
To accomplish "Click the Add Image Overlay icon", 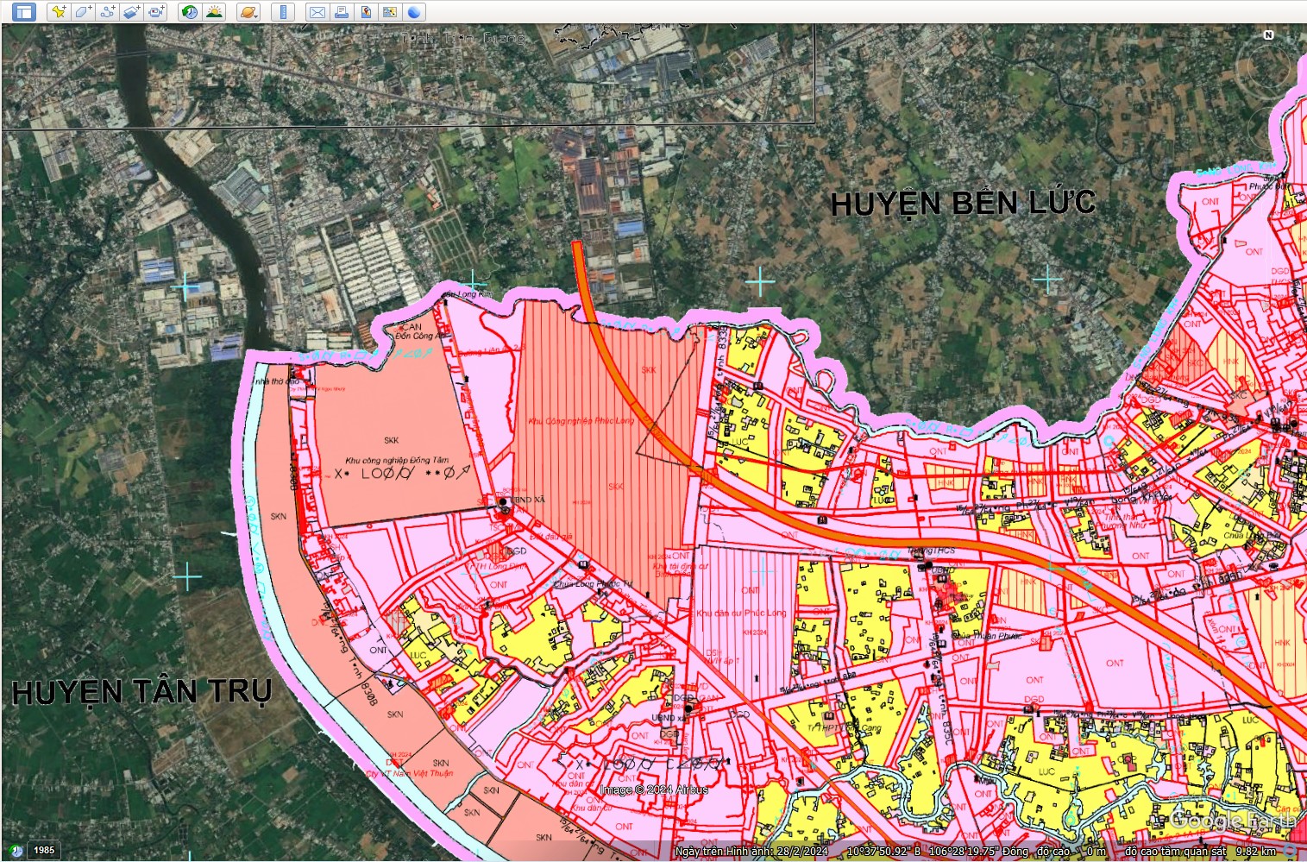I will click(x=131, y=12).
